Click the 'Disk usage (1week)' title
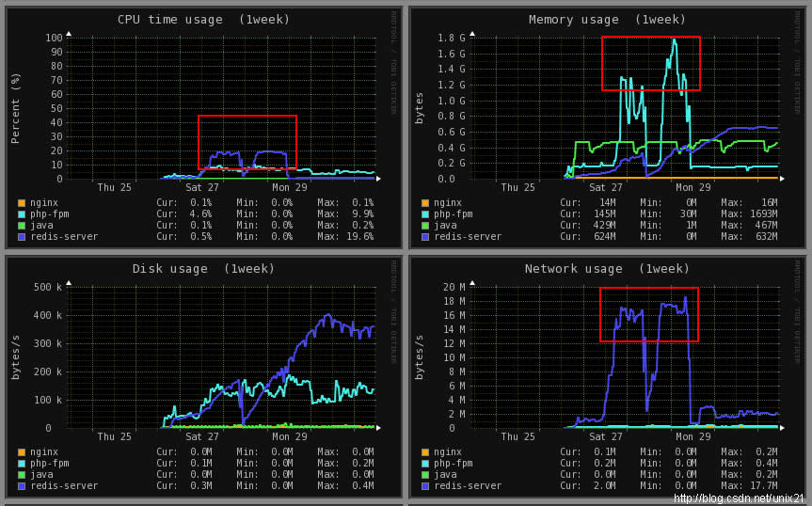The image size is (812, 506). pyautogui.click(x=203, y=269)
